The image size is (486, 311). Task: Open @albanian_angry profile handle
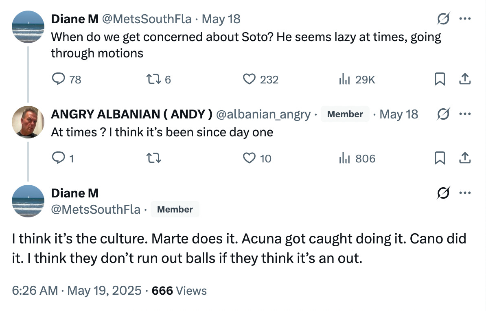(x=263, y=114)
